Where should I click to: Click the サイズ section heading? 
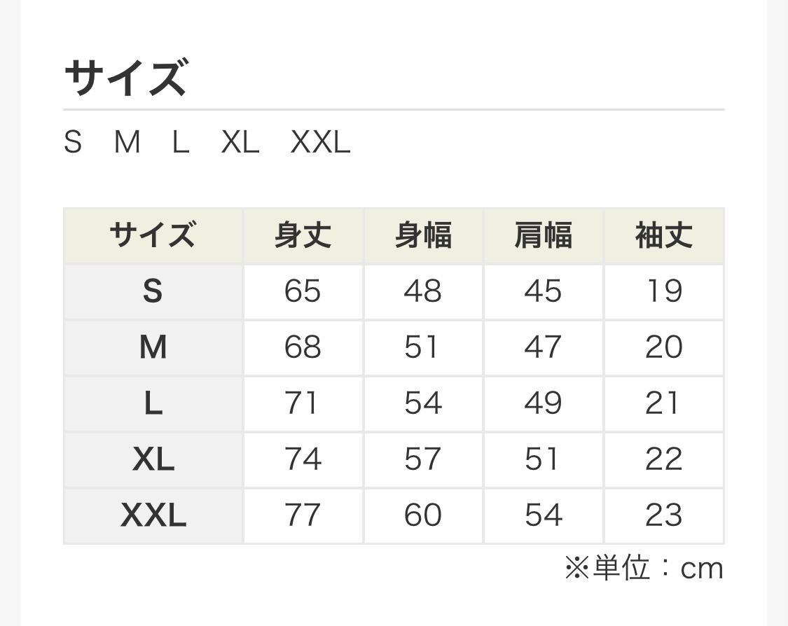(x=126, y=77)
